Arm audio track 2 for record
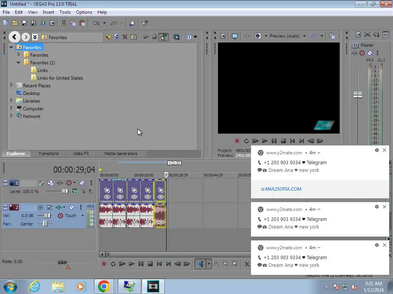393x294 pixels. (40, 207)
